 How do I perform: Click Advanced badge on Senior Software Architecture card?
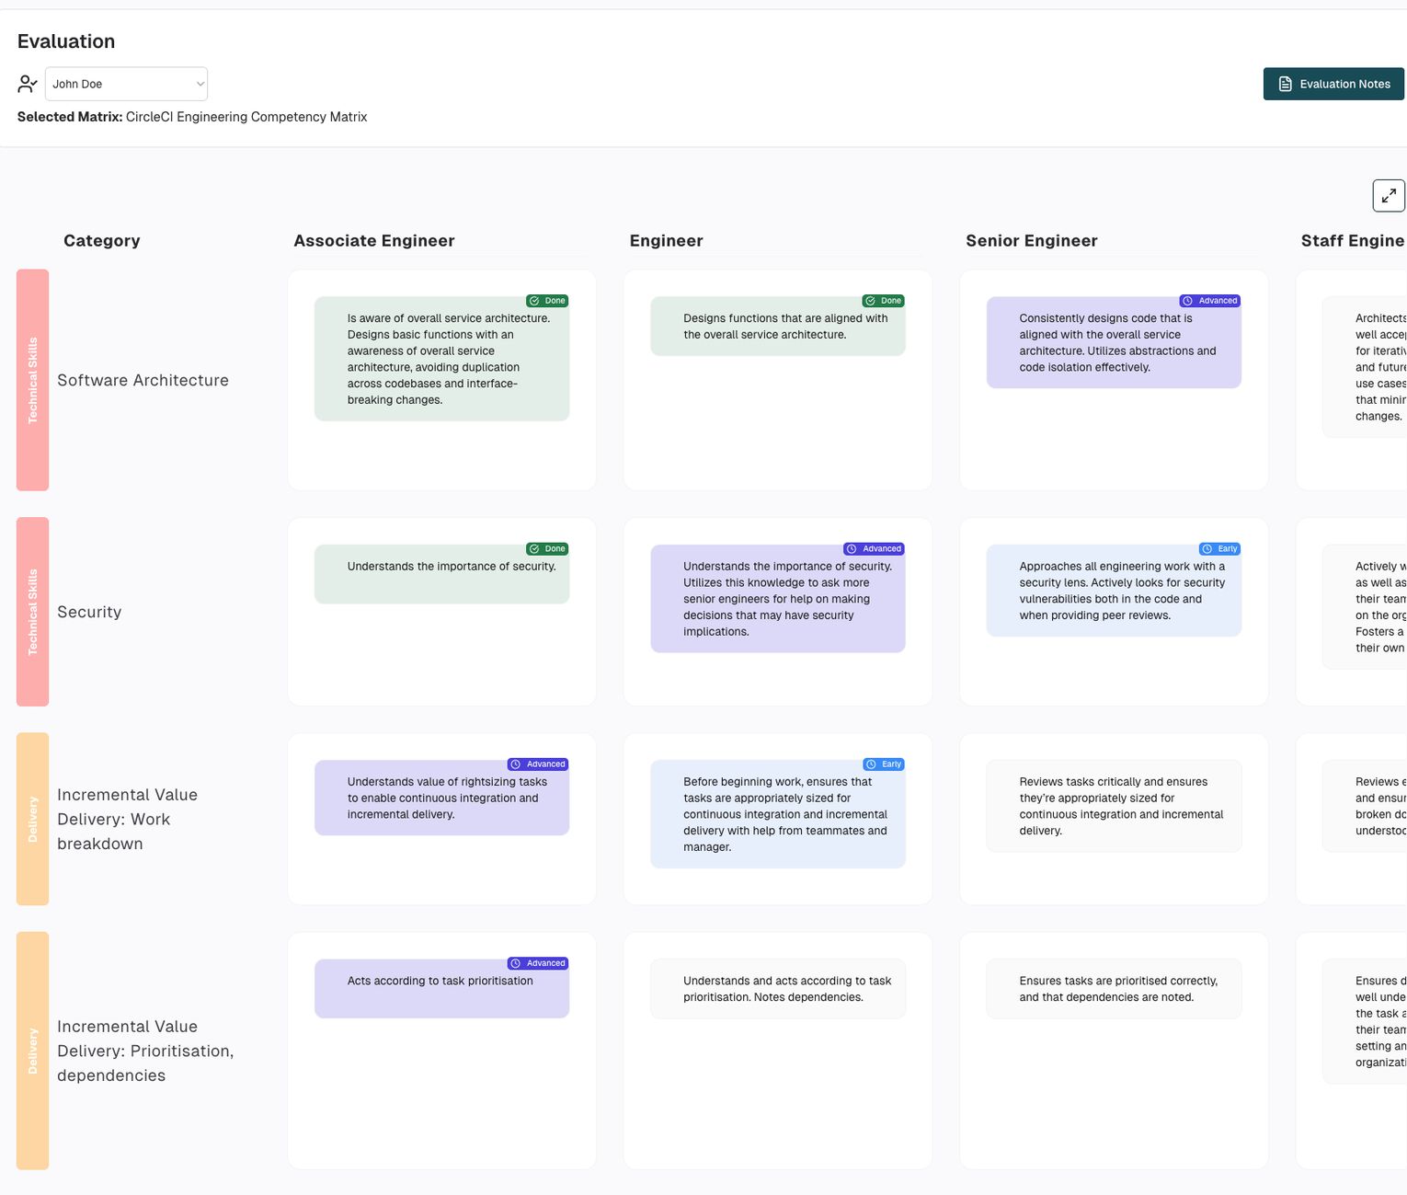[1210, 301]
